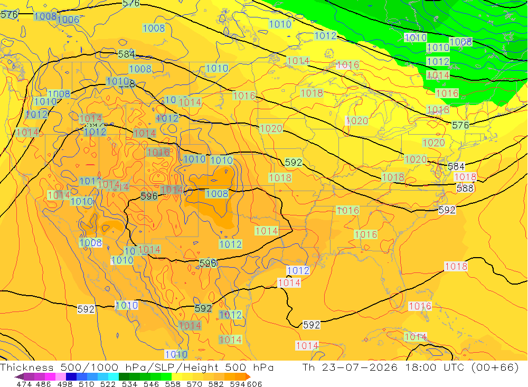
Task: Click the darkest green legend swatch
Action: pos(124,376)
